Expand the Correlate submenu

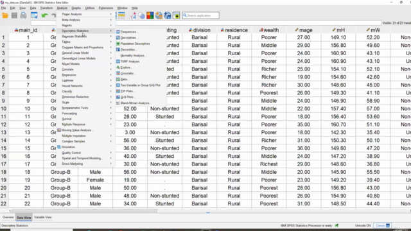[85, 69]
